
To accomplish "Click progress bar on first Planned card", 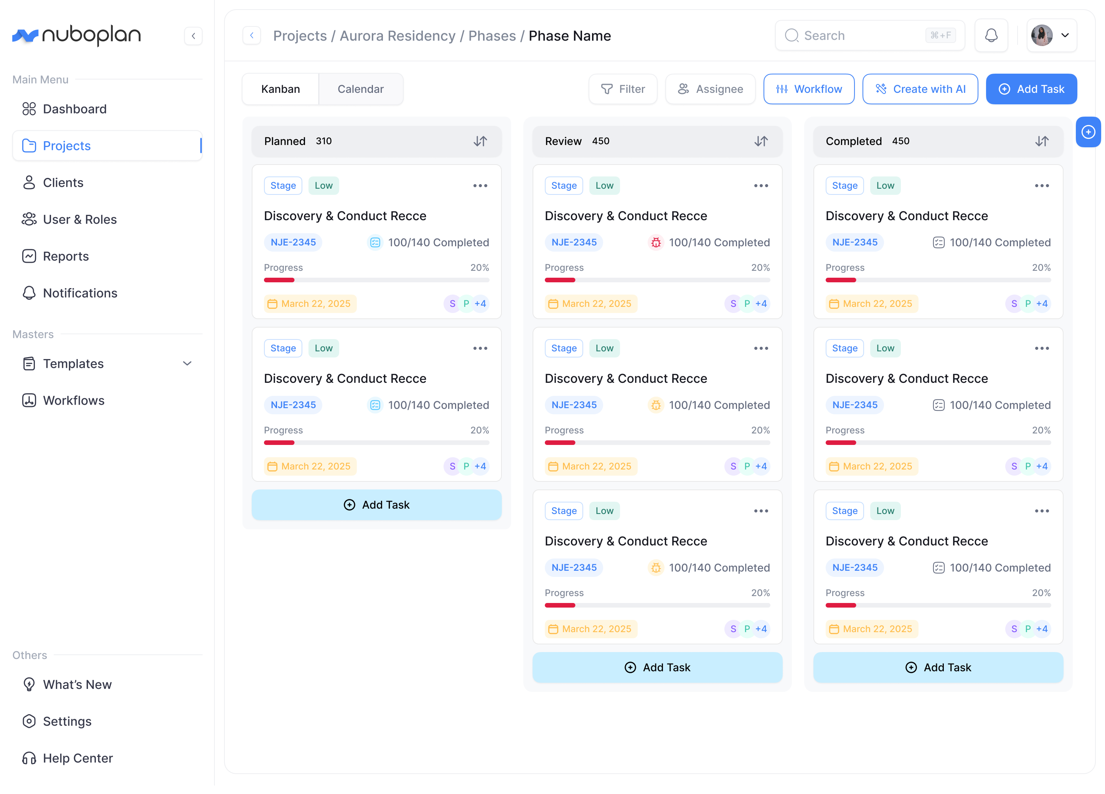I will (x=376, y=280).
